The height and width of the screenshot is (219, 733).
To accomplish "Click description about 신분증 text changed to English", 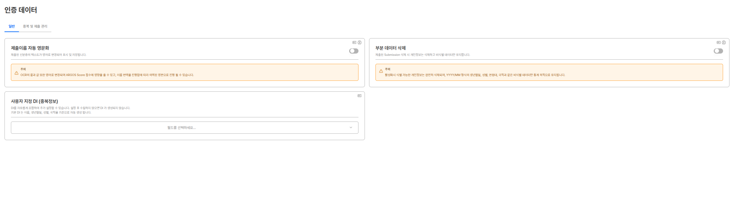I will 48,55.
